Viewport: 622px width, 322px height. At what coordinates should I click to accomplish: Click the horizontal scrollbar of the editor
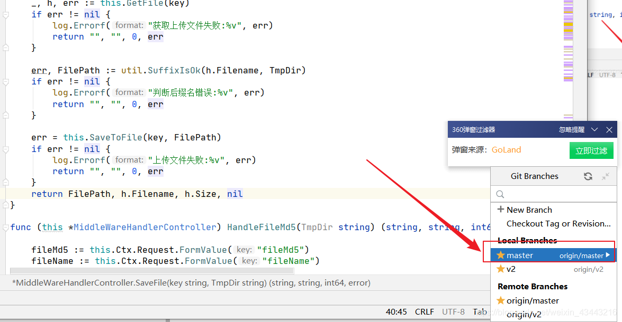(152, 271)
